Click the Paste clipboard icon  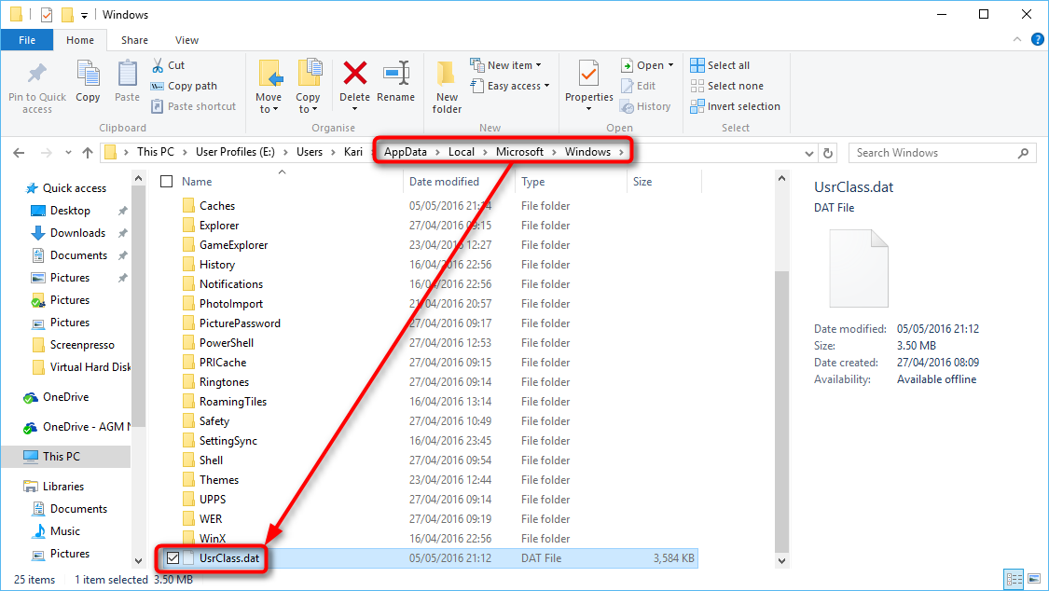click(x=127, y=74)
